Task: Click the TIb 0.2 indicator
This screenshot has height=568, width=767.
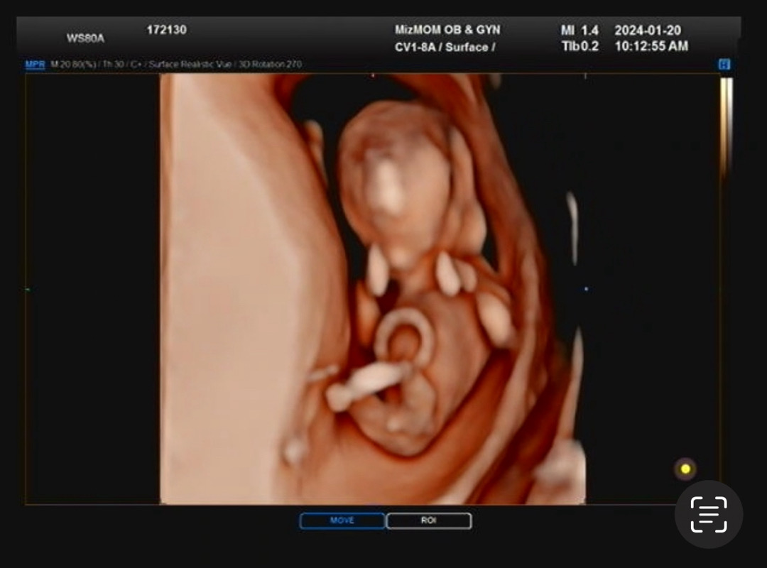Action: pyautogui.click(x=580, y=47)
